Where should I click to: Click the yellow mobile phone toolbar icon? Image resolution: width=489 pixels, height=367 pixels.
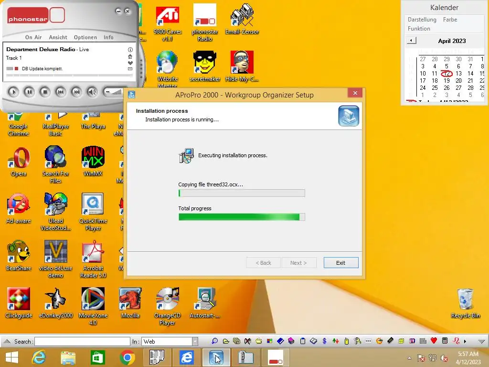tap(347, 341)
